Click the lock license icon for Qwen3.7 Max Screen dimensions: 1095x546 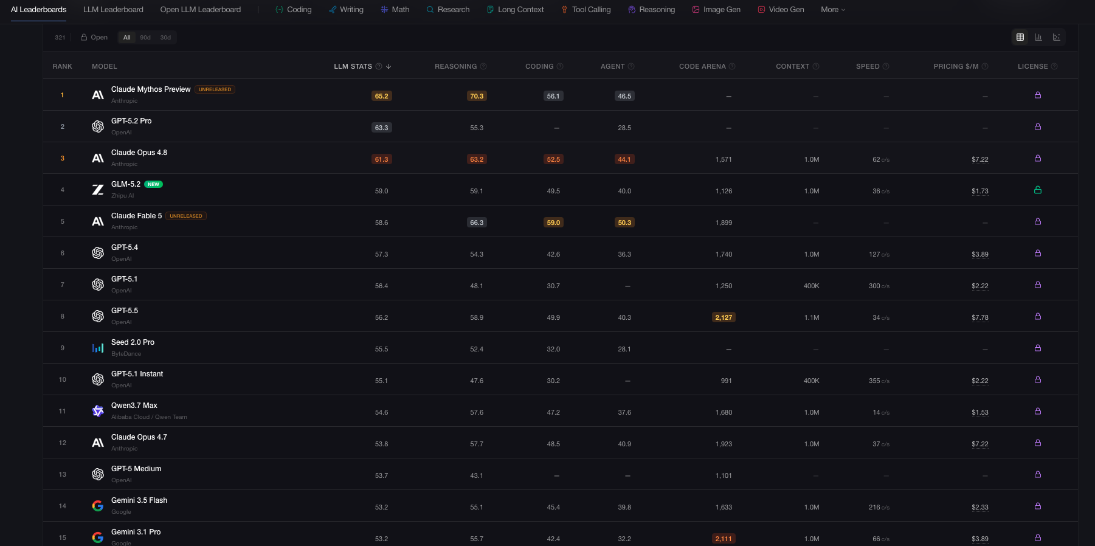click(x=1038, y=411)
